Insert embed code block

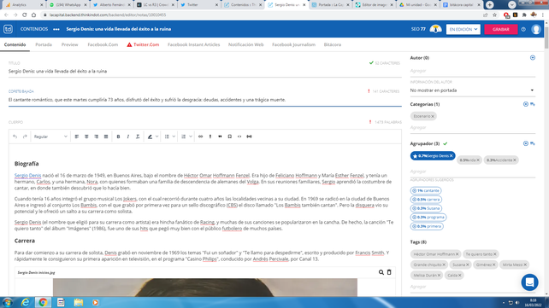239,137
